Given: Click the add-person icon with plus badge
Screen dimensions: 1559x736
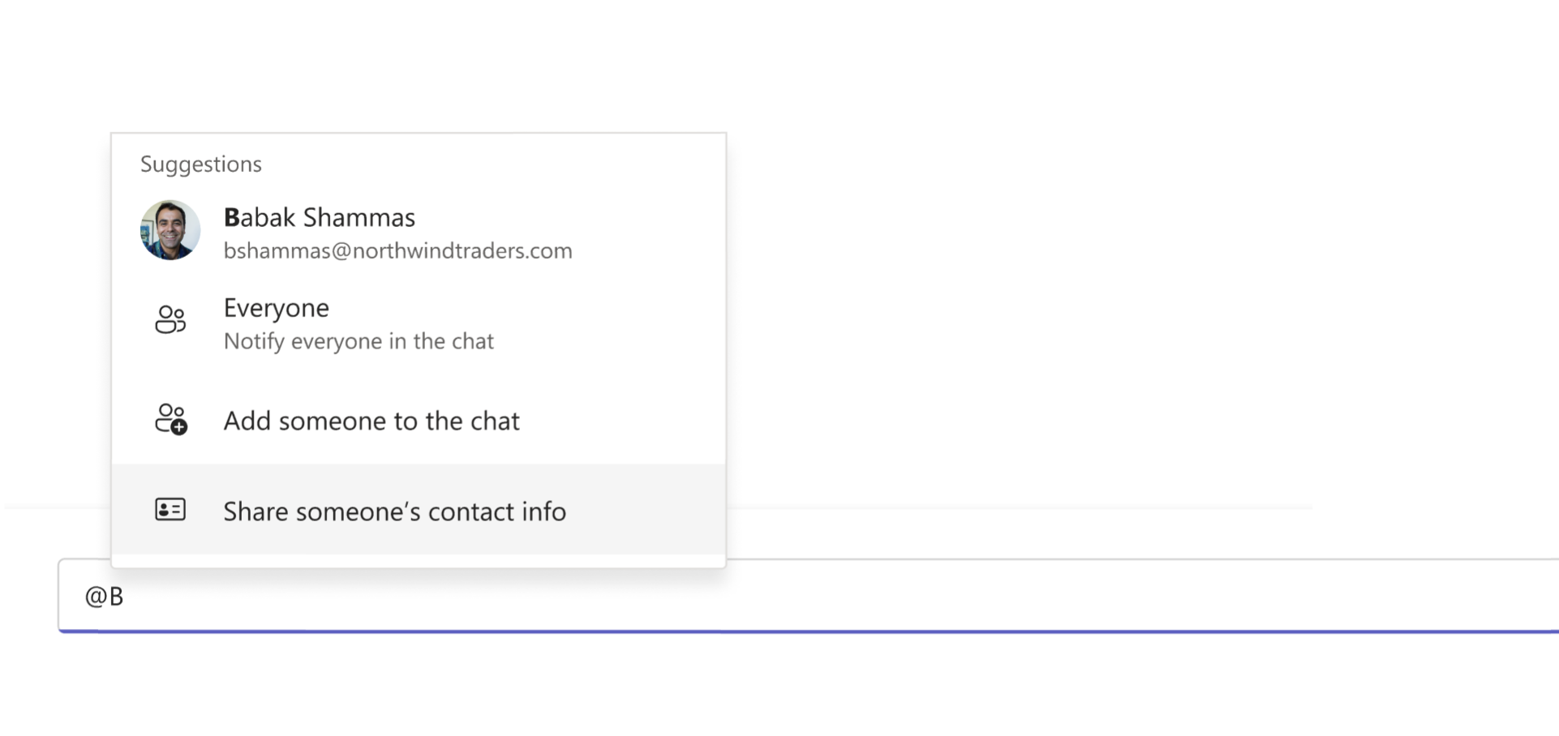Looking at the screenshot, I should 170,420.
